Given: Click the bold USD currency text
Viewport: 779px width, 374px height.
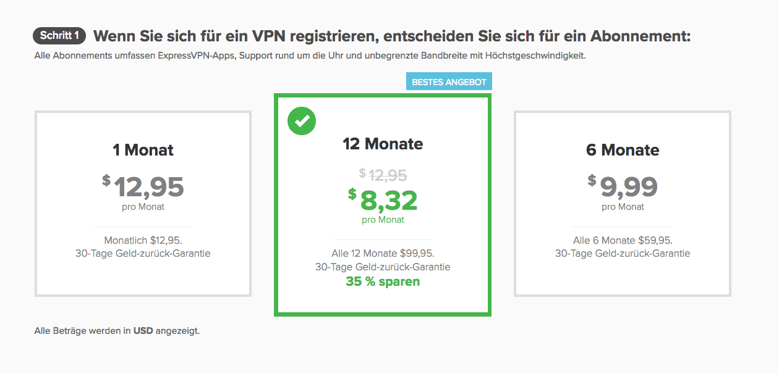Looking at the screenshot, I should (x=143, y=331).
